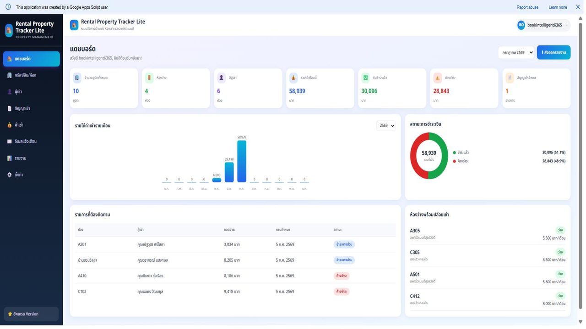The width and height of the screenshot is (586, 329).
Task: Click the 30,096 (51.1%) paid value
Action: click(x=554, y=153)
